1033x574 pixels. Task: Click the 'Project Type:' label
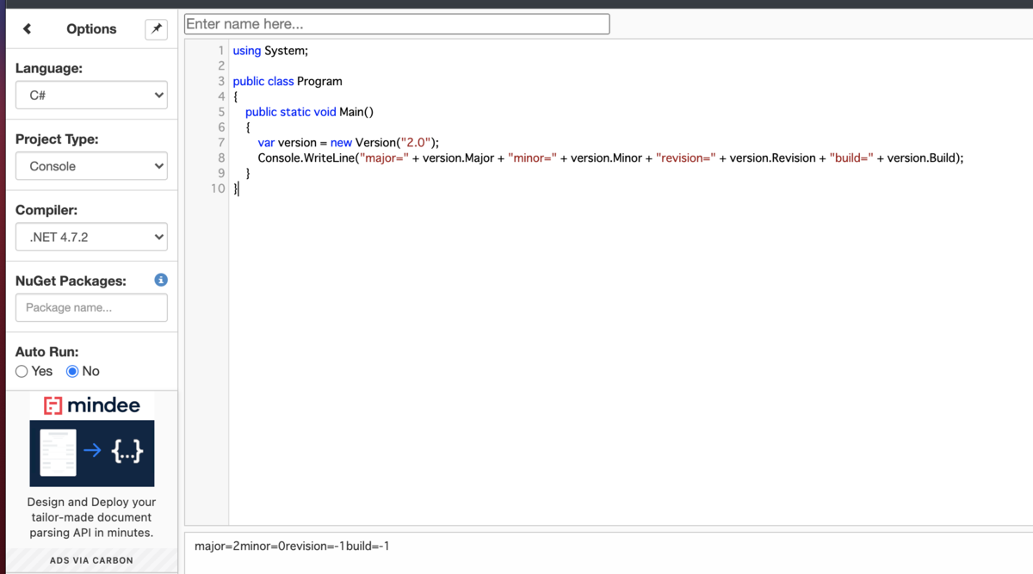57,139
